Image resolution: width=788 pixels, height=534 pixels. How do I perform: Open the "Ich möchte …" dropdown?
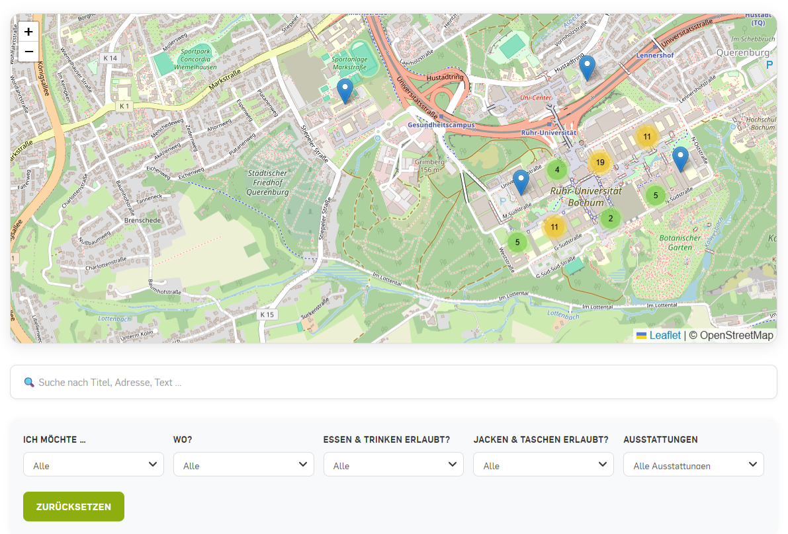click(93, 465)
